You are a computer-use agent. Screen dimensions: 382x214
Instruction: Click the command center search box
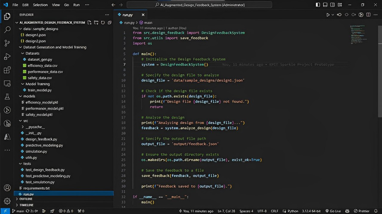point(199,5)
